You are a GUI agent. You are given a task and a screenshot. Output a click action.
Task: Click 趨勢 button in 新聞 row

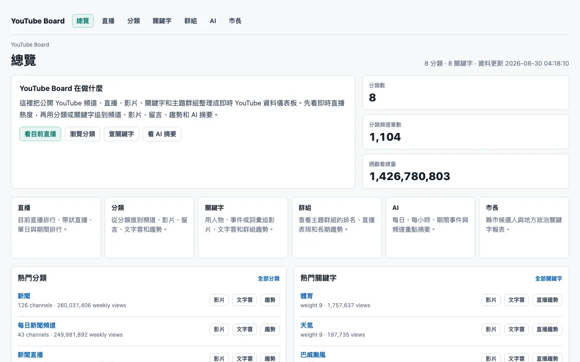[270, 300]
